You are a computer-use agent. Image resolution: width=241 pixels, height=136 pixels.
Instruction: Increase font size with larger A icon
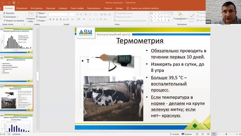78,14
